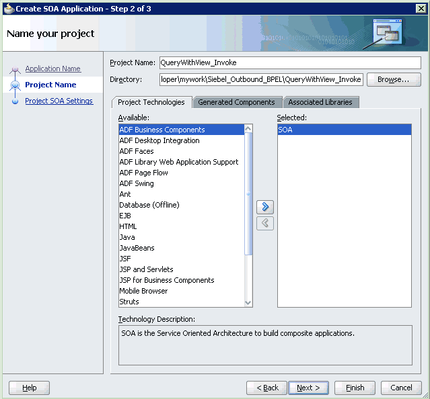Image resolution: width=430 pixels, height=399 pixels.
Task: Click the Technology Description text box
Action: click(265, 345)
